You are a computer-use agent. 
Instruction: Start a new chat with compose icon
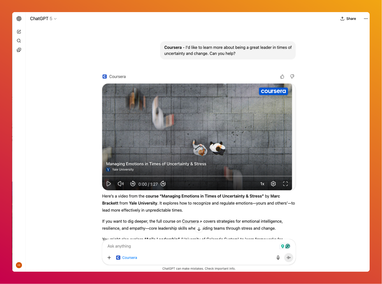[19, 32]
